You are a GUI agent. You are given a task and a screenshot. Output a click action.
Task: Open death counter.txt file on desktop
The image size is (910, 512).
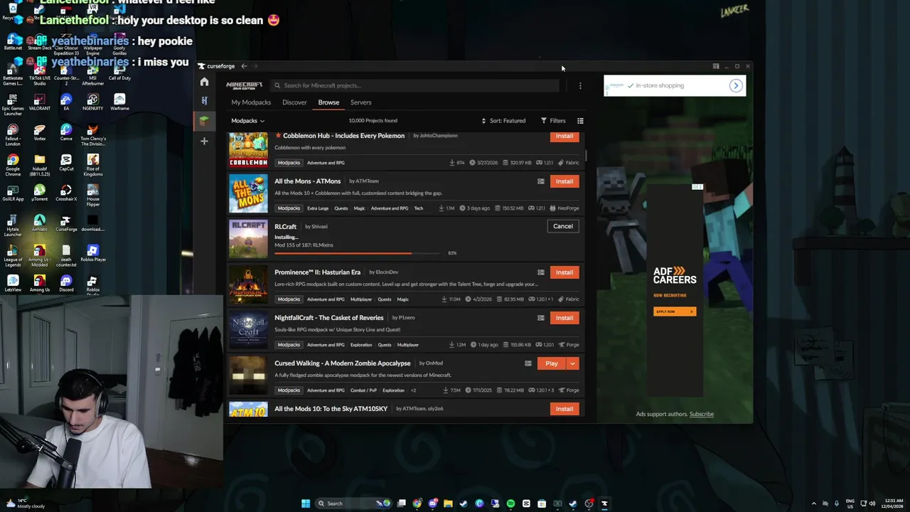pos(66,255)
